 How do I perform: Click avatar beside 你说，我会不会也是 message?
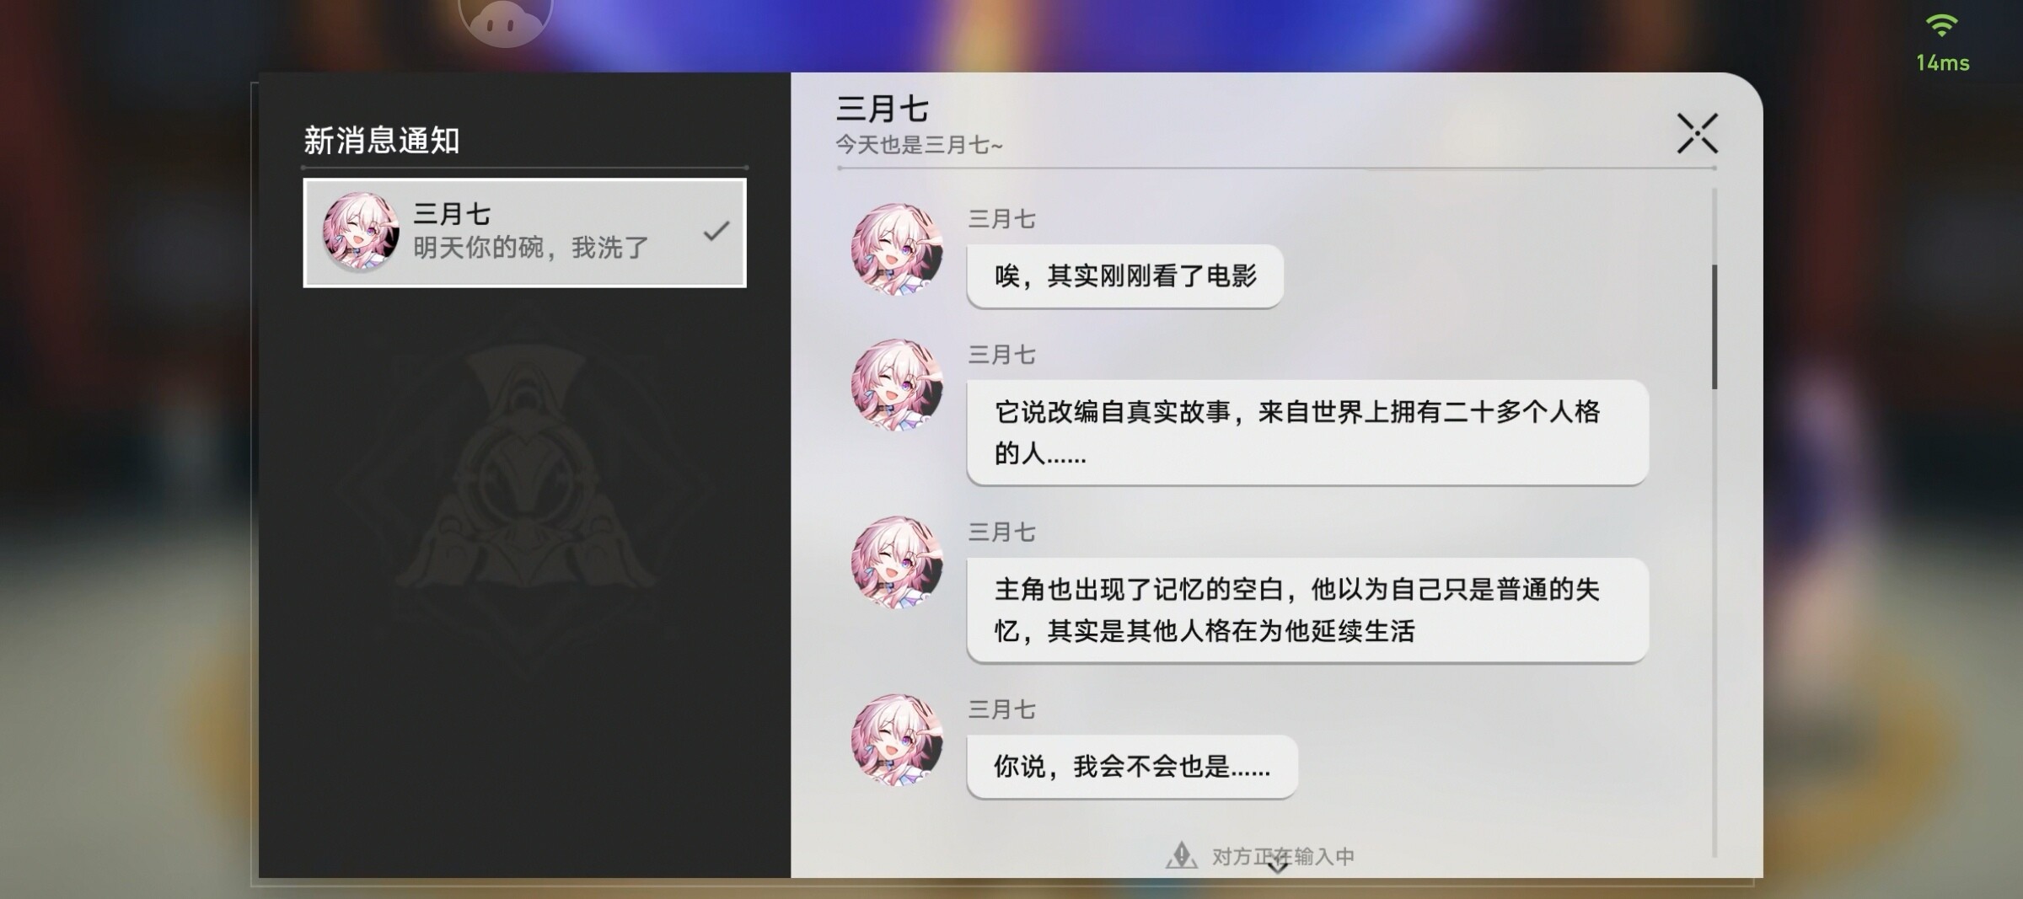tap(897, 741)
